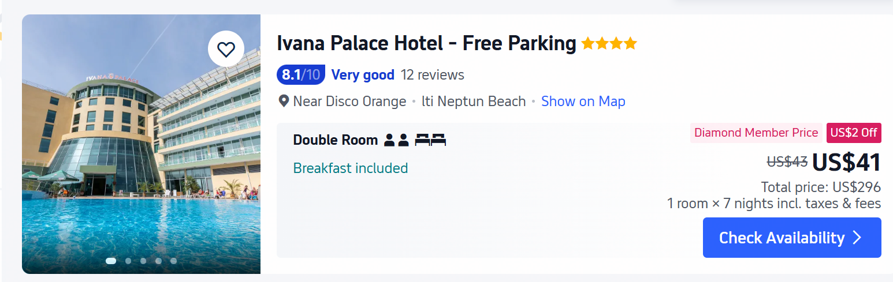
Task: Go to the second photo dot
Action: [128, 261]
